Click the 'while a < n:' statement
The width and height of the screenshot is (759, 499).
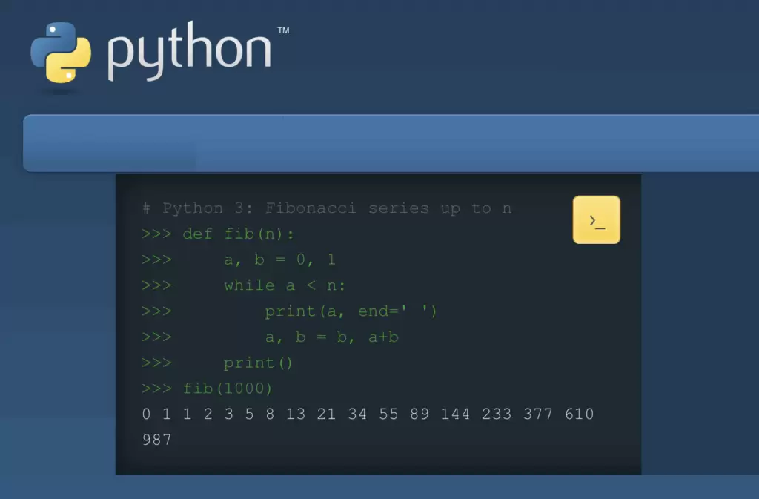pyautogui.click(x=285, y=285)
